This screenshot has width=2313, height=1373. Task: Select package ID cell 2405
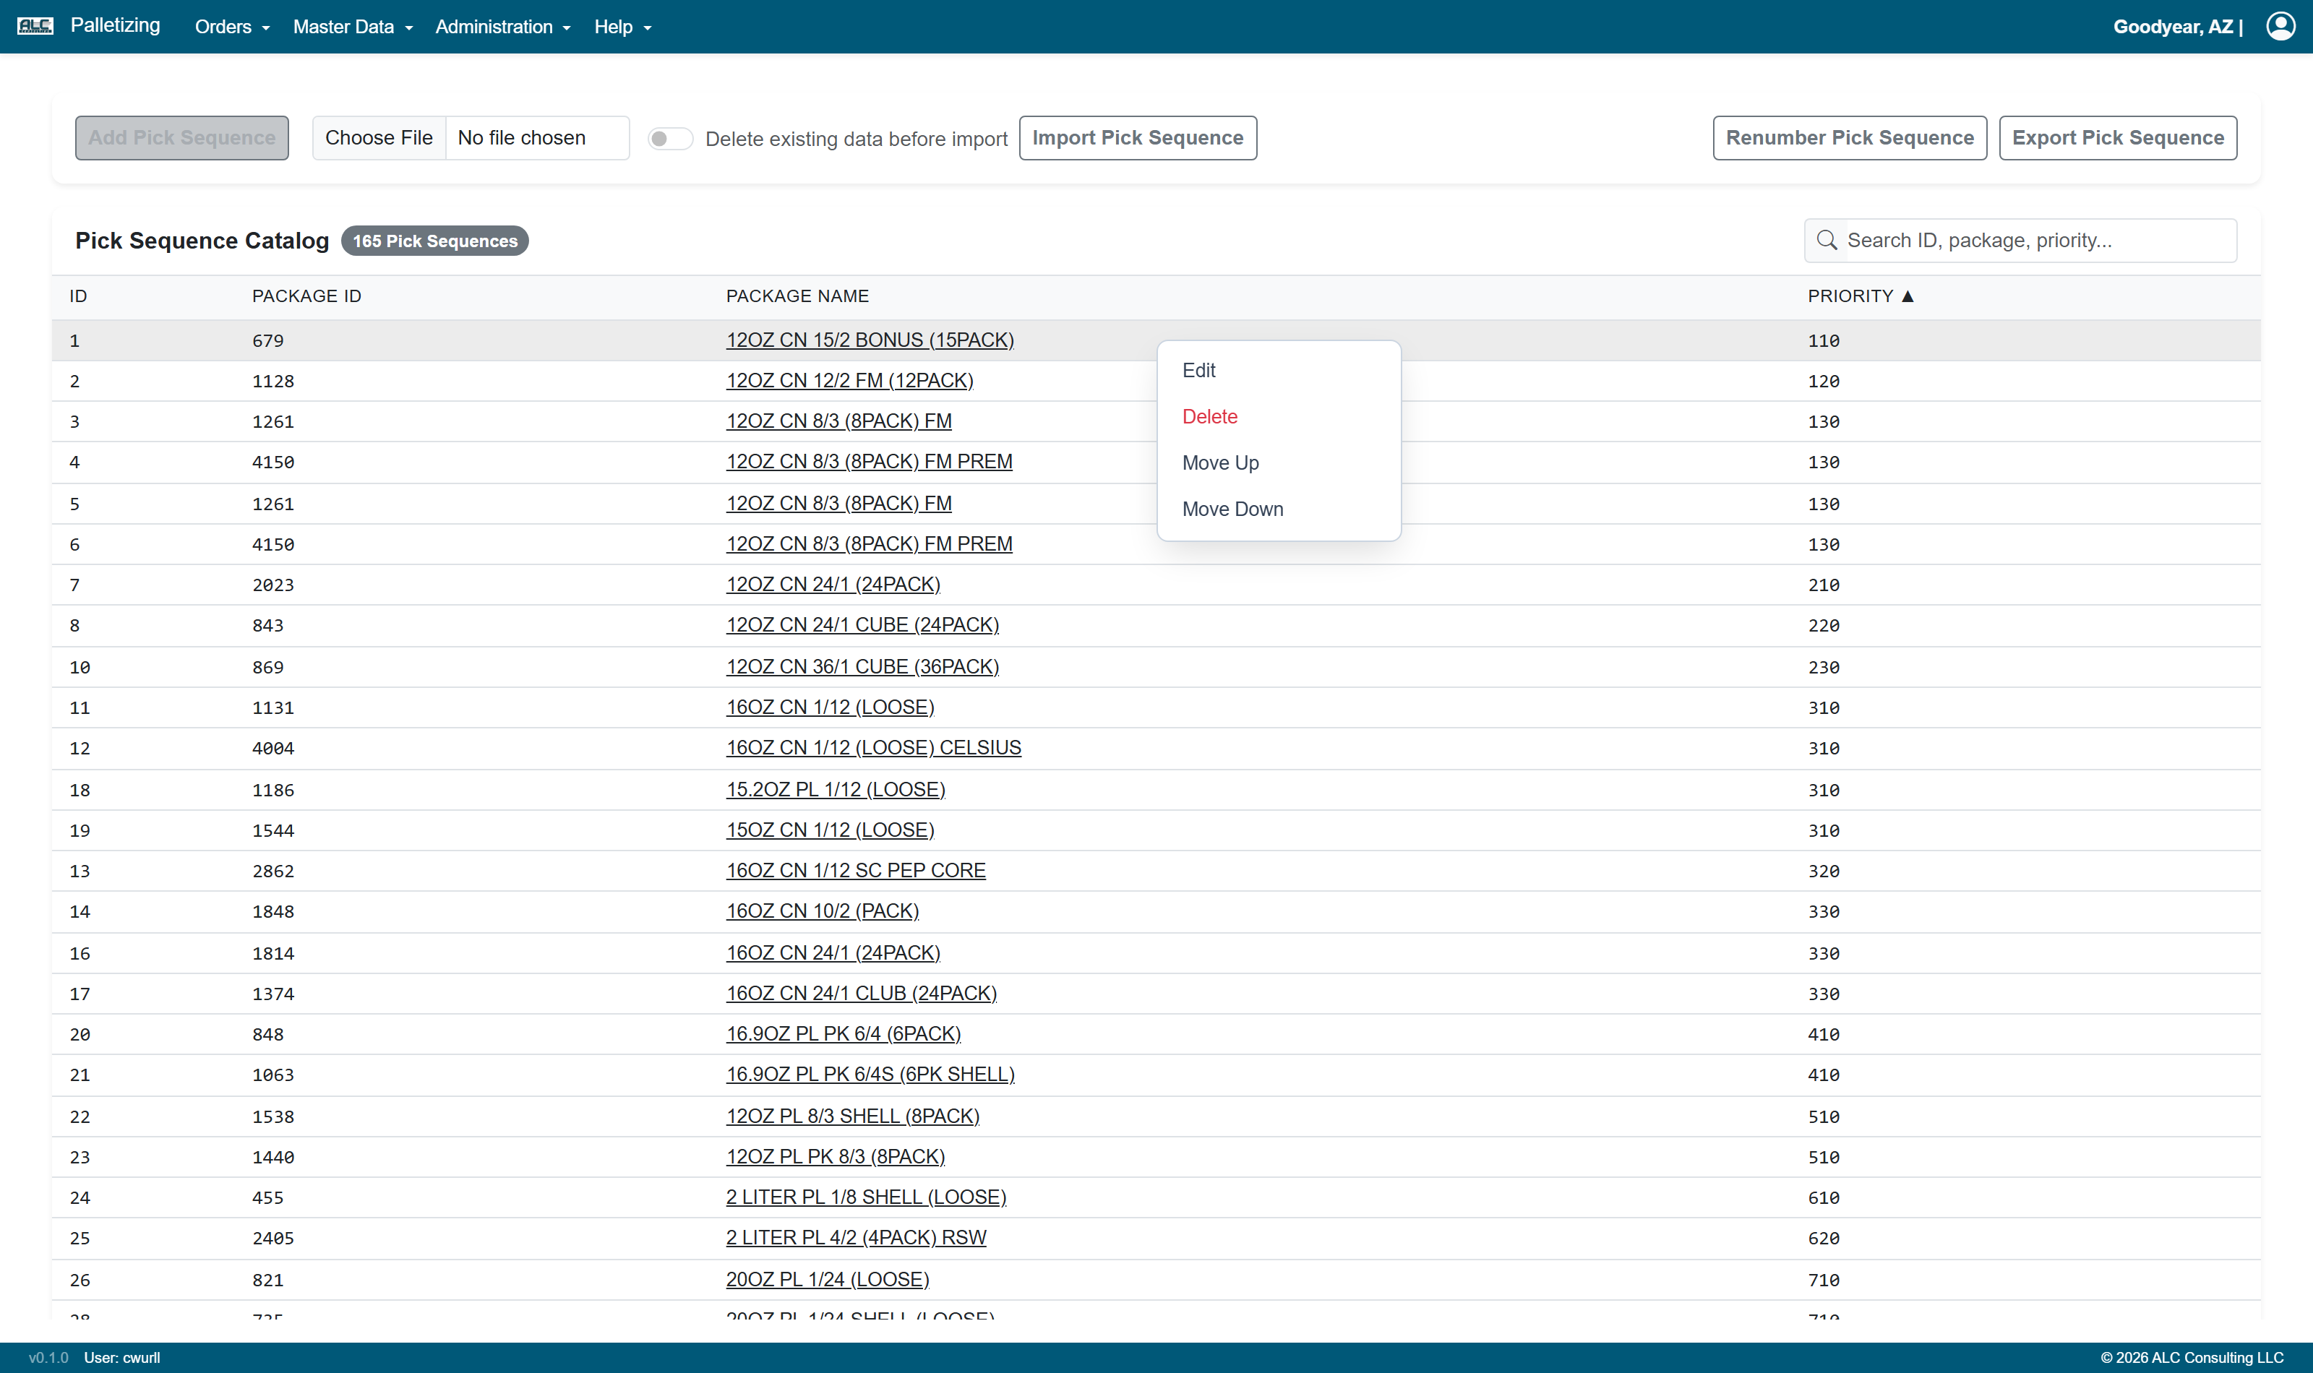[273, 1239]
